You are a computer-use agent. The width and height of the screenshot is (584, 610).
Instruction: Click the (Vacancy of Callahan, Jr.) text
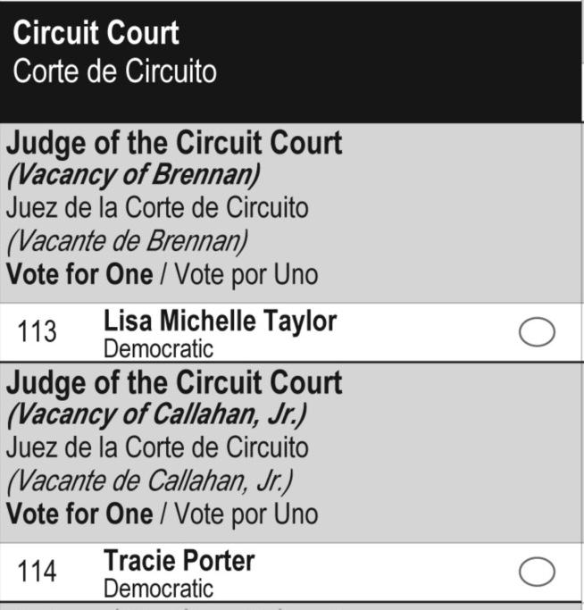click(157, 415)
